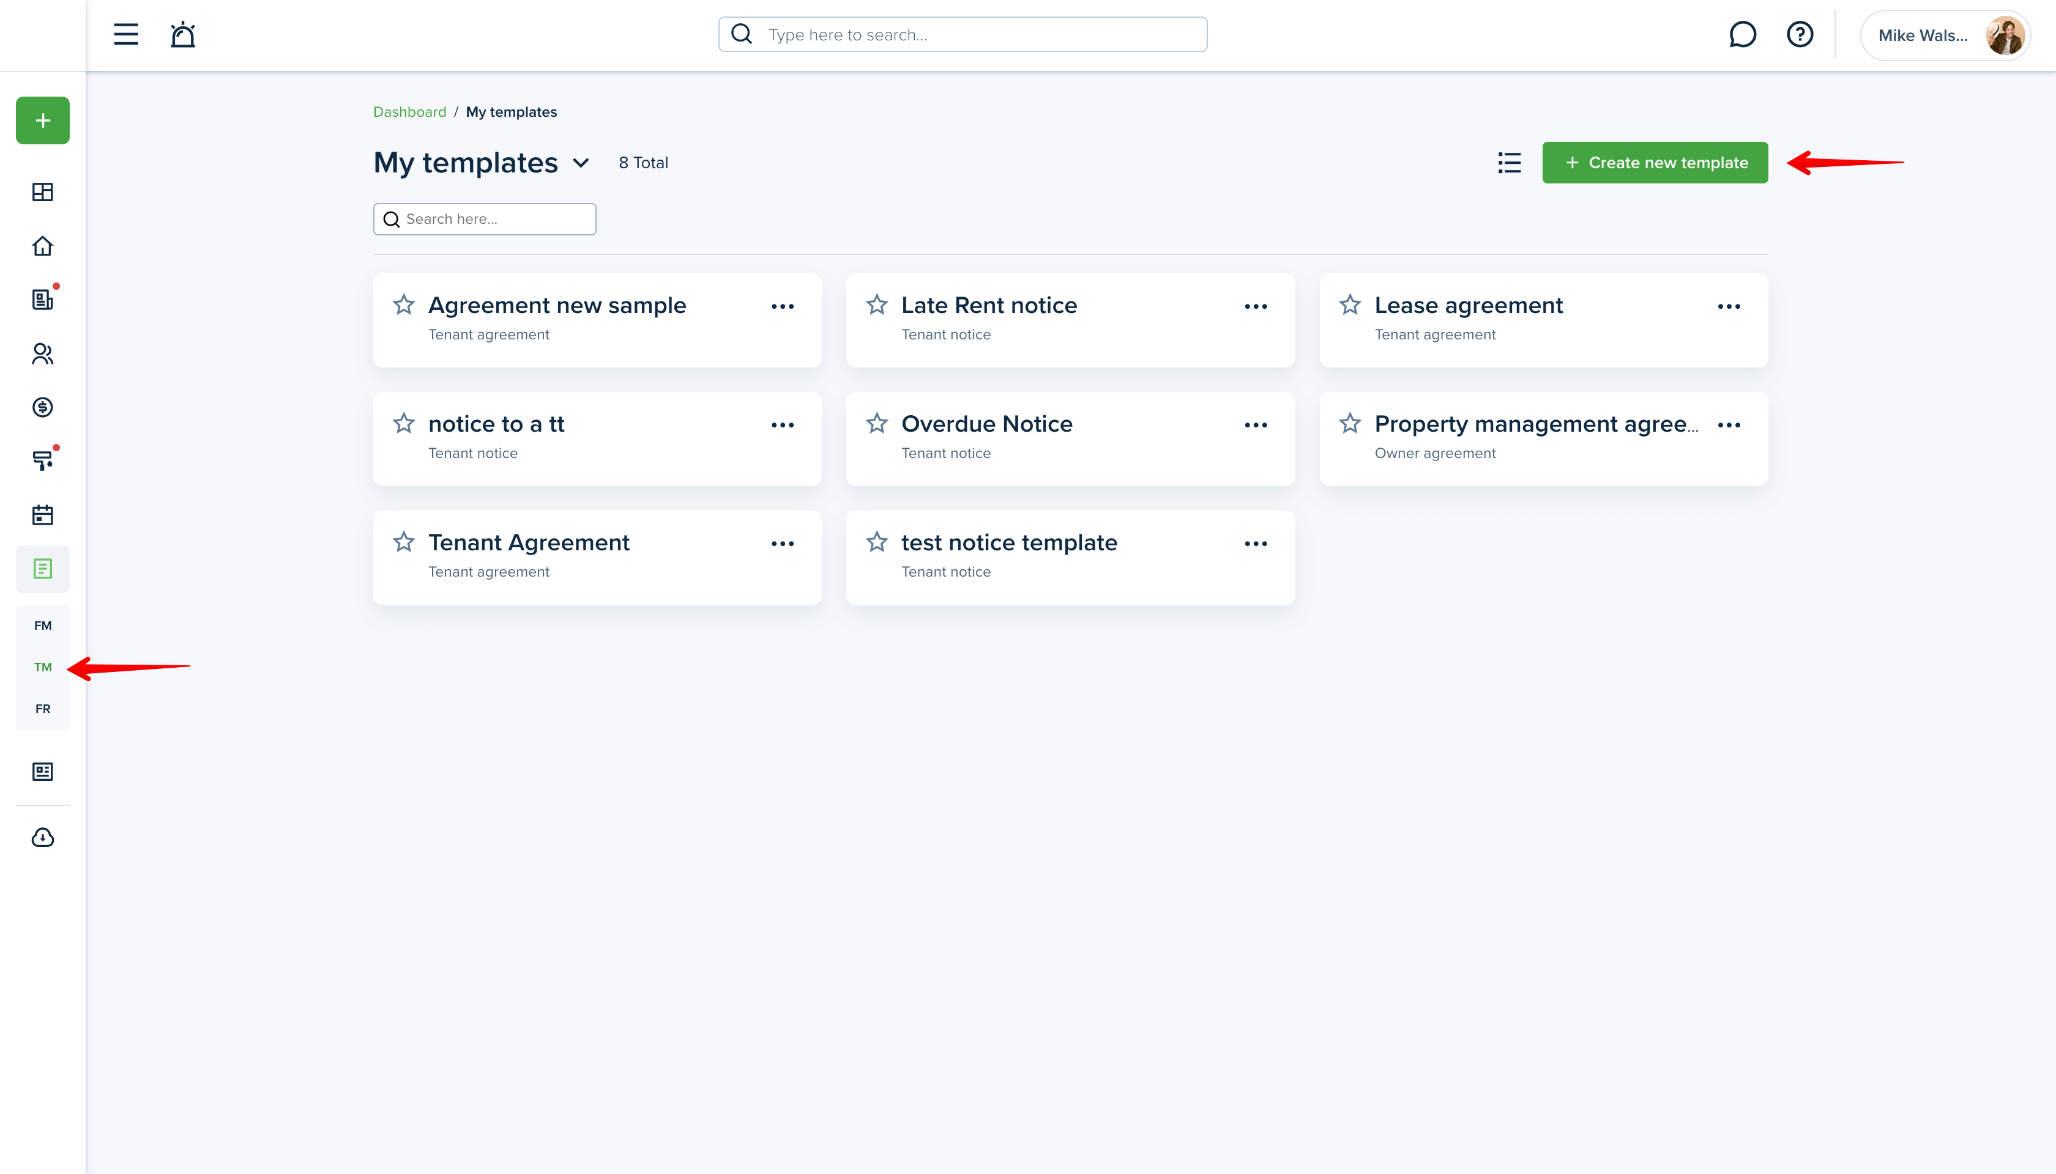
Task: Open options for Tenant Agreement
Action: pyautogui.click(x=783, y=544)
